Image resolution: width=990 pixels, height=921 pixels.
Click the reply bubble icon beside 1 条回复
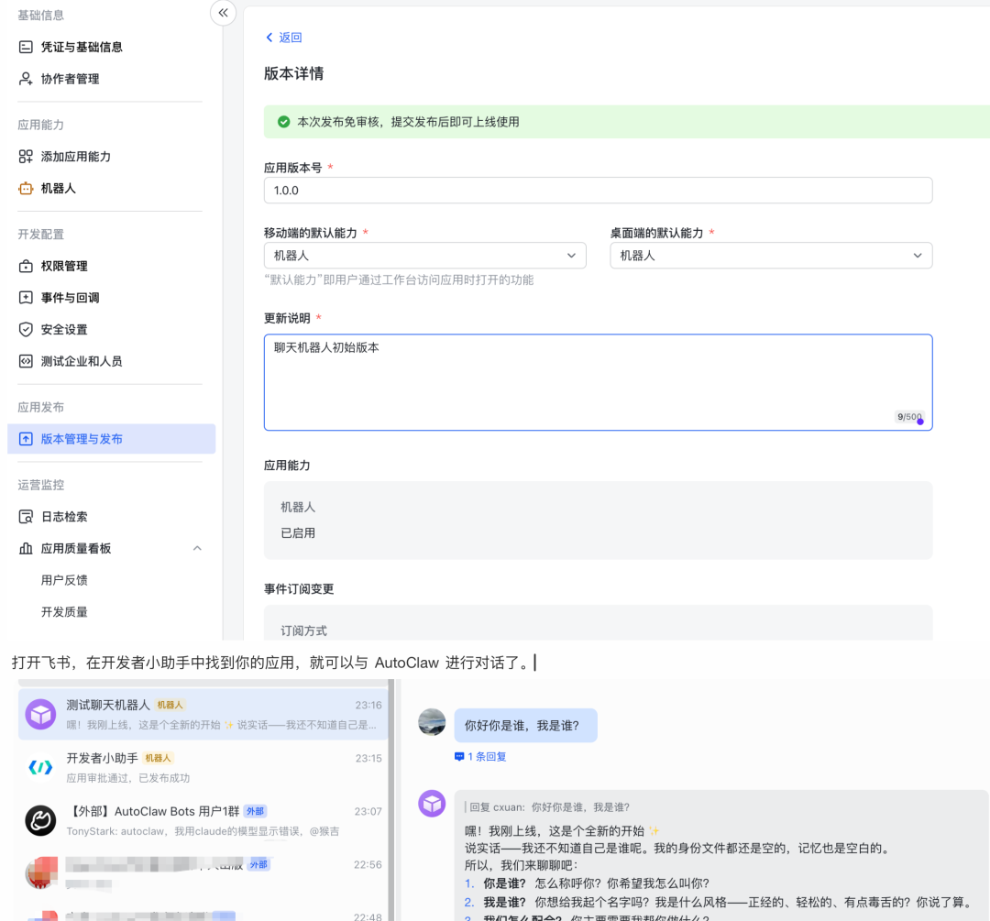tap(459, 757)
